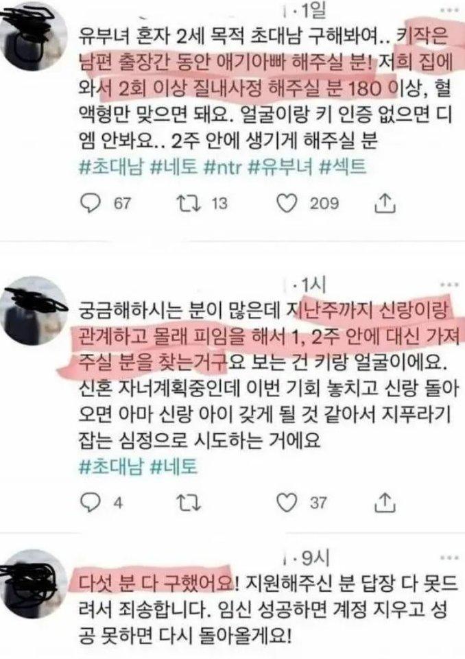Open the #ntr hashtag link
The image size is (465, 659).
tap(222, 168)
